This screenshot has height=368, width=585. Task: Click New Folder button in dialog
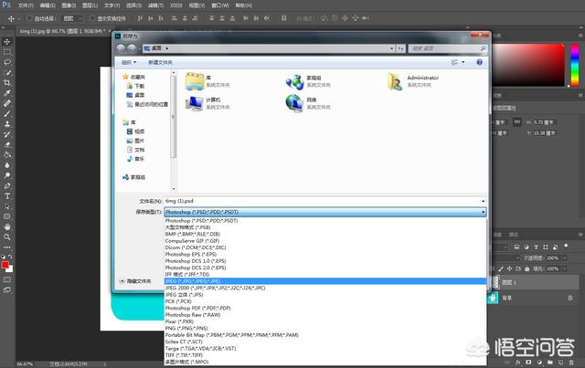click(161, 62)
